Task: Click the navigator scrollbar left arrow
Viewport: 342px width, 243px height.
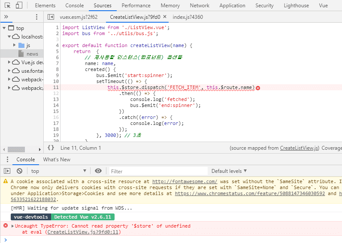Action: (4, 149)
